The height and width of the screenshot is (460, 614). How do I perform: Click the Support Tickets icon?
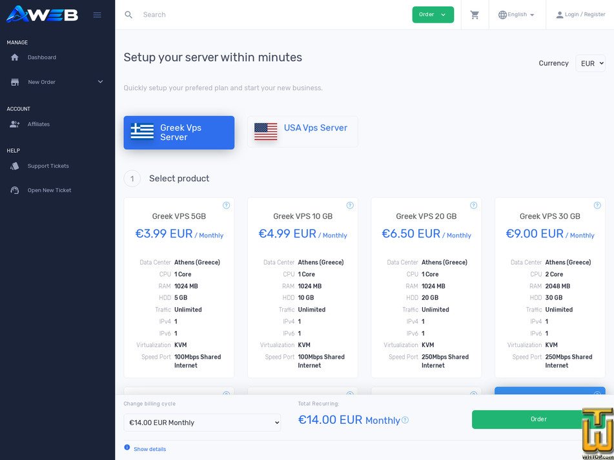15,166
